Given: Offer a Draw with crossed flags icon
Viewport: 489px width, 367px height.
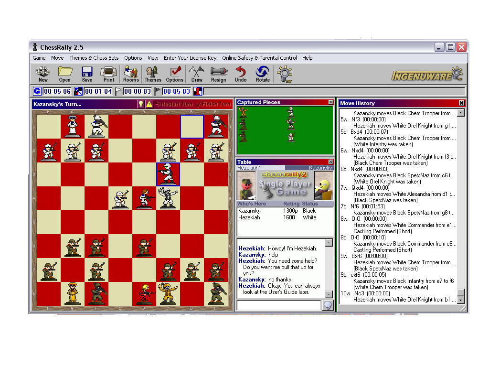Looking at the screenshot, I should coord(197,74).
